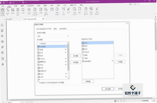Viewport: 157px width, 103px height.
Task: Open Security lock panel in sidebar
Action: 3,53
